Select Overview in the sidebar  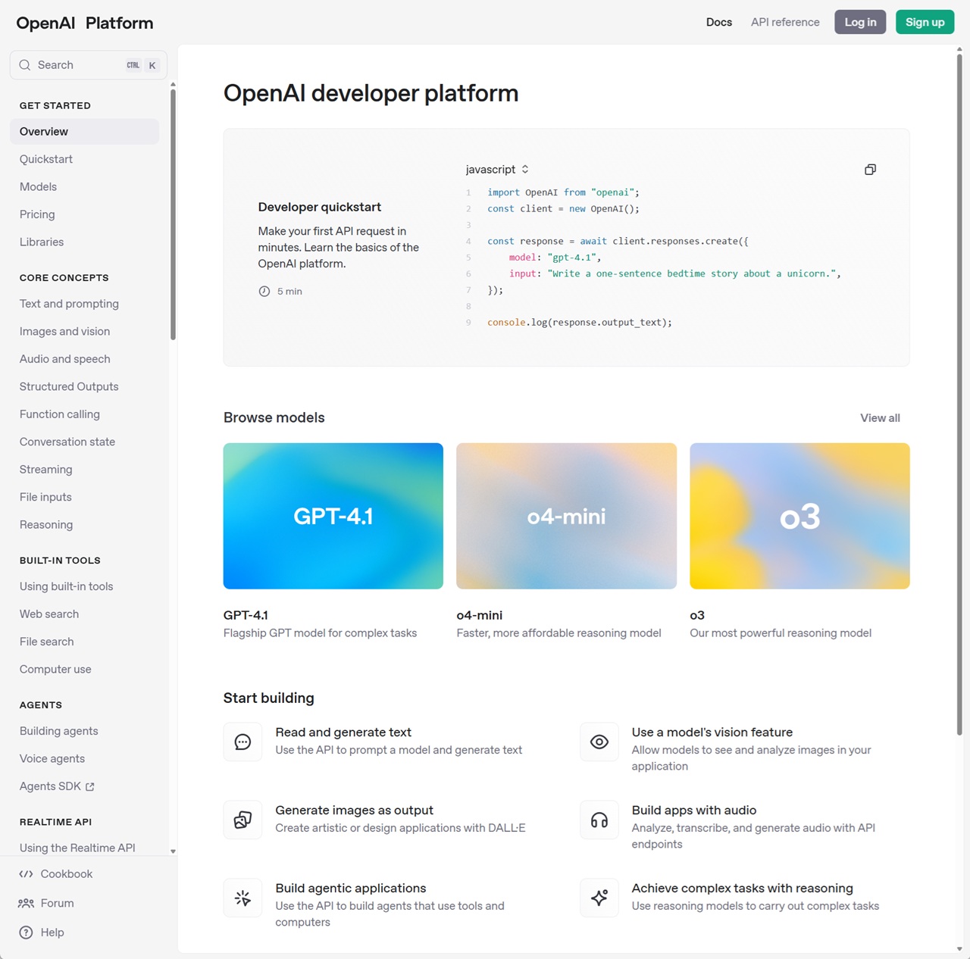84,132
